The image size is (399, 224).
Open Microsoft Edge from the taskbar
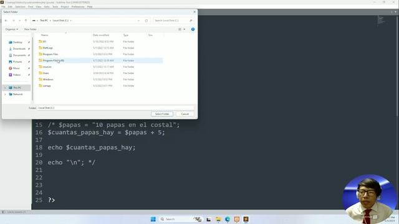(228, 219)
